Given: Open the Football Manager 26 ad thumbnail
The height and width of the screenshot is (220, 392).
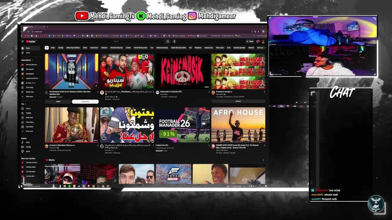Looking at the screenshot, I should [183, 125].
